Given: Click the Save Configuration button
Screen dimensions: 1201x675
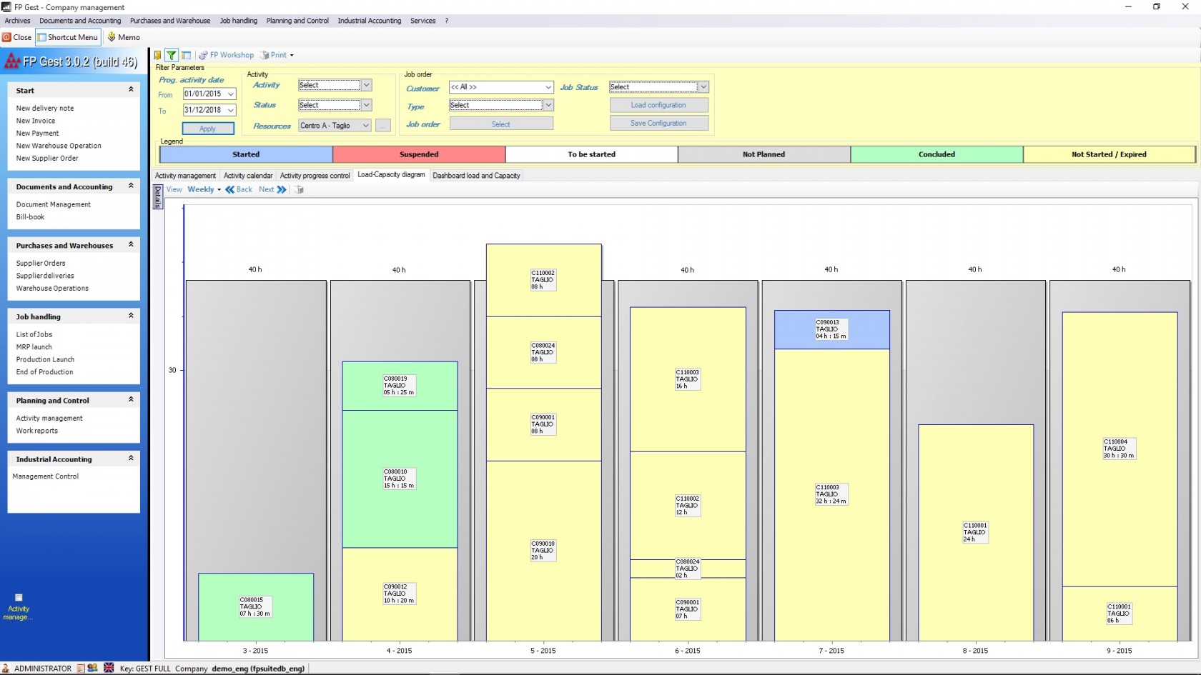Looking at the screenshot, I should pos(658,123).
